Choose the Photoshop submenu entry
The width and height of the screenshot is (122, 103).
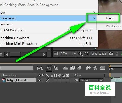[x=114, y=26]
